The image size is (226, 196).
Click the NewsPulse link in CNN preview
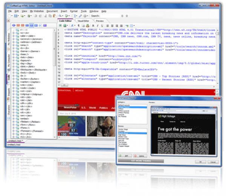(70, 108)
